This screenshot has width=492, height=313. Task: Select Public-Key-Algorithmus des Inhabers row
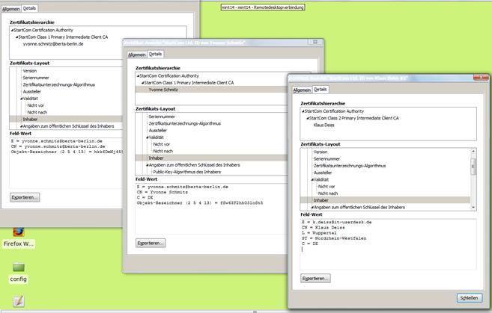(186, 172)
